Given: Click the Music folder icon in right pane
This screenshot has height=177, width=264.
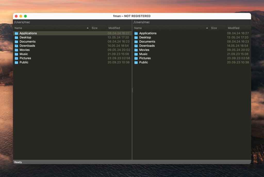Looking at the screenshot, I should click(136, 54).
